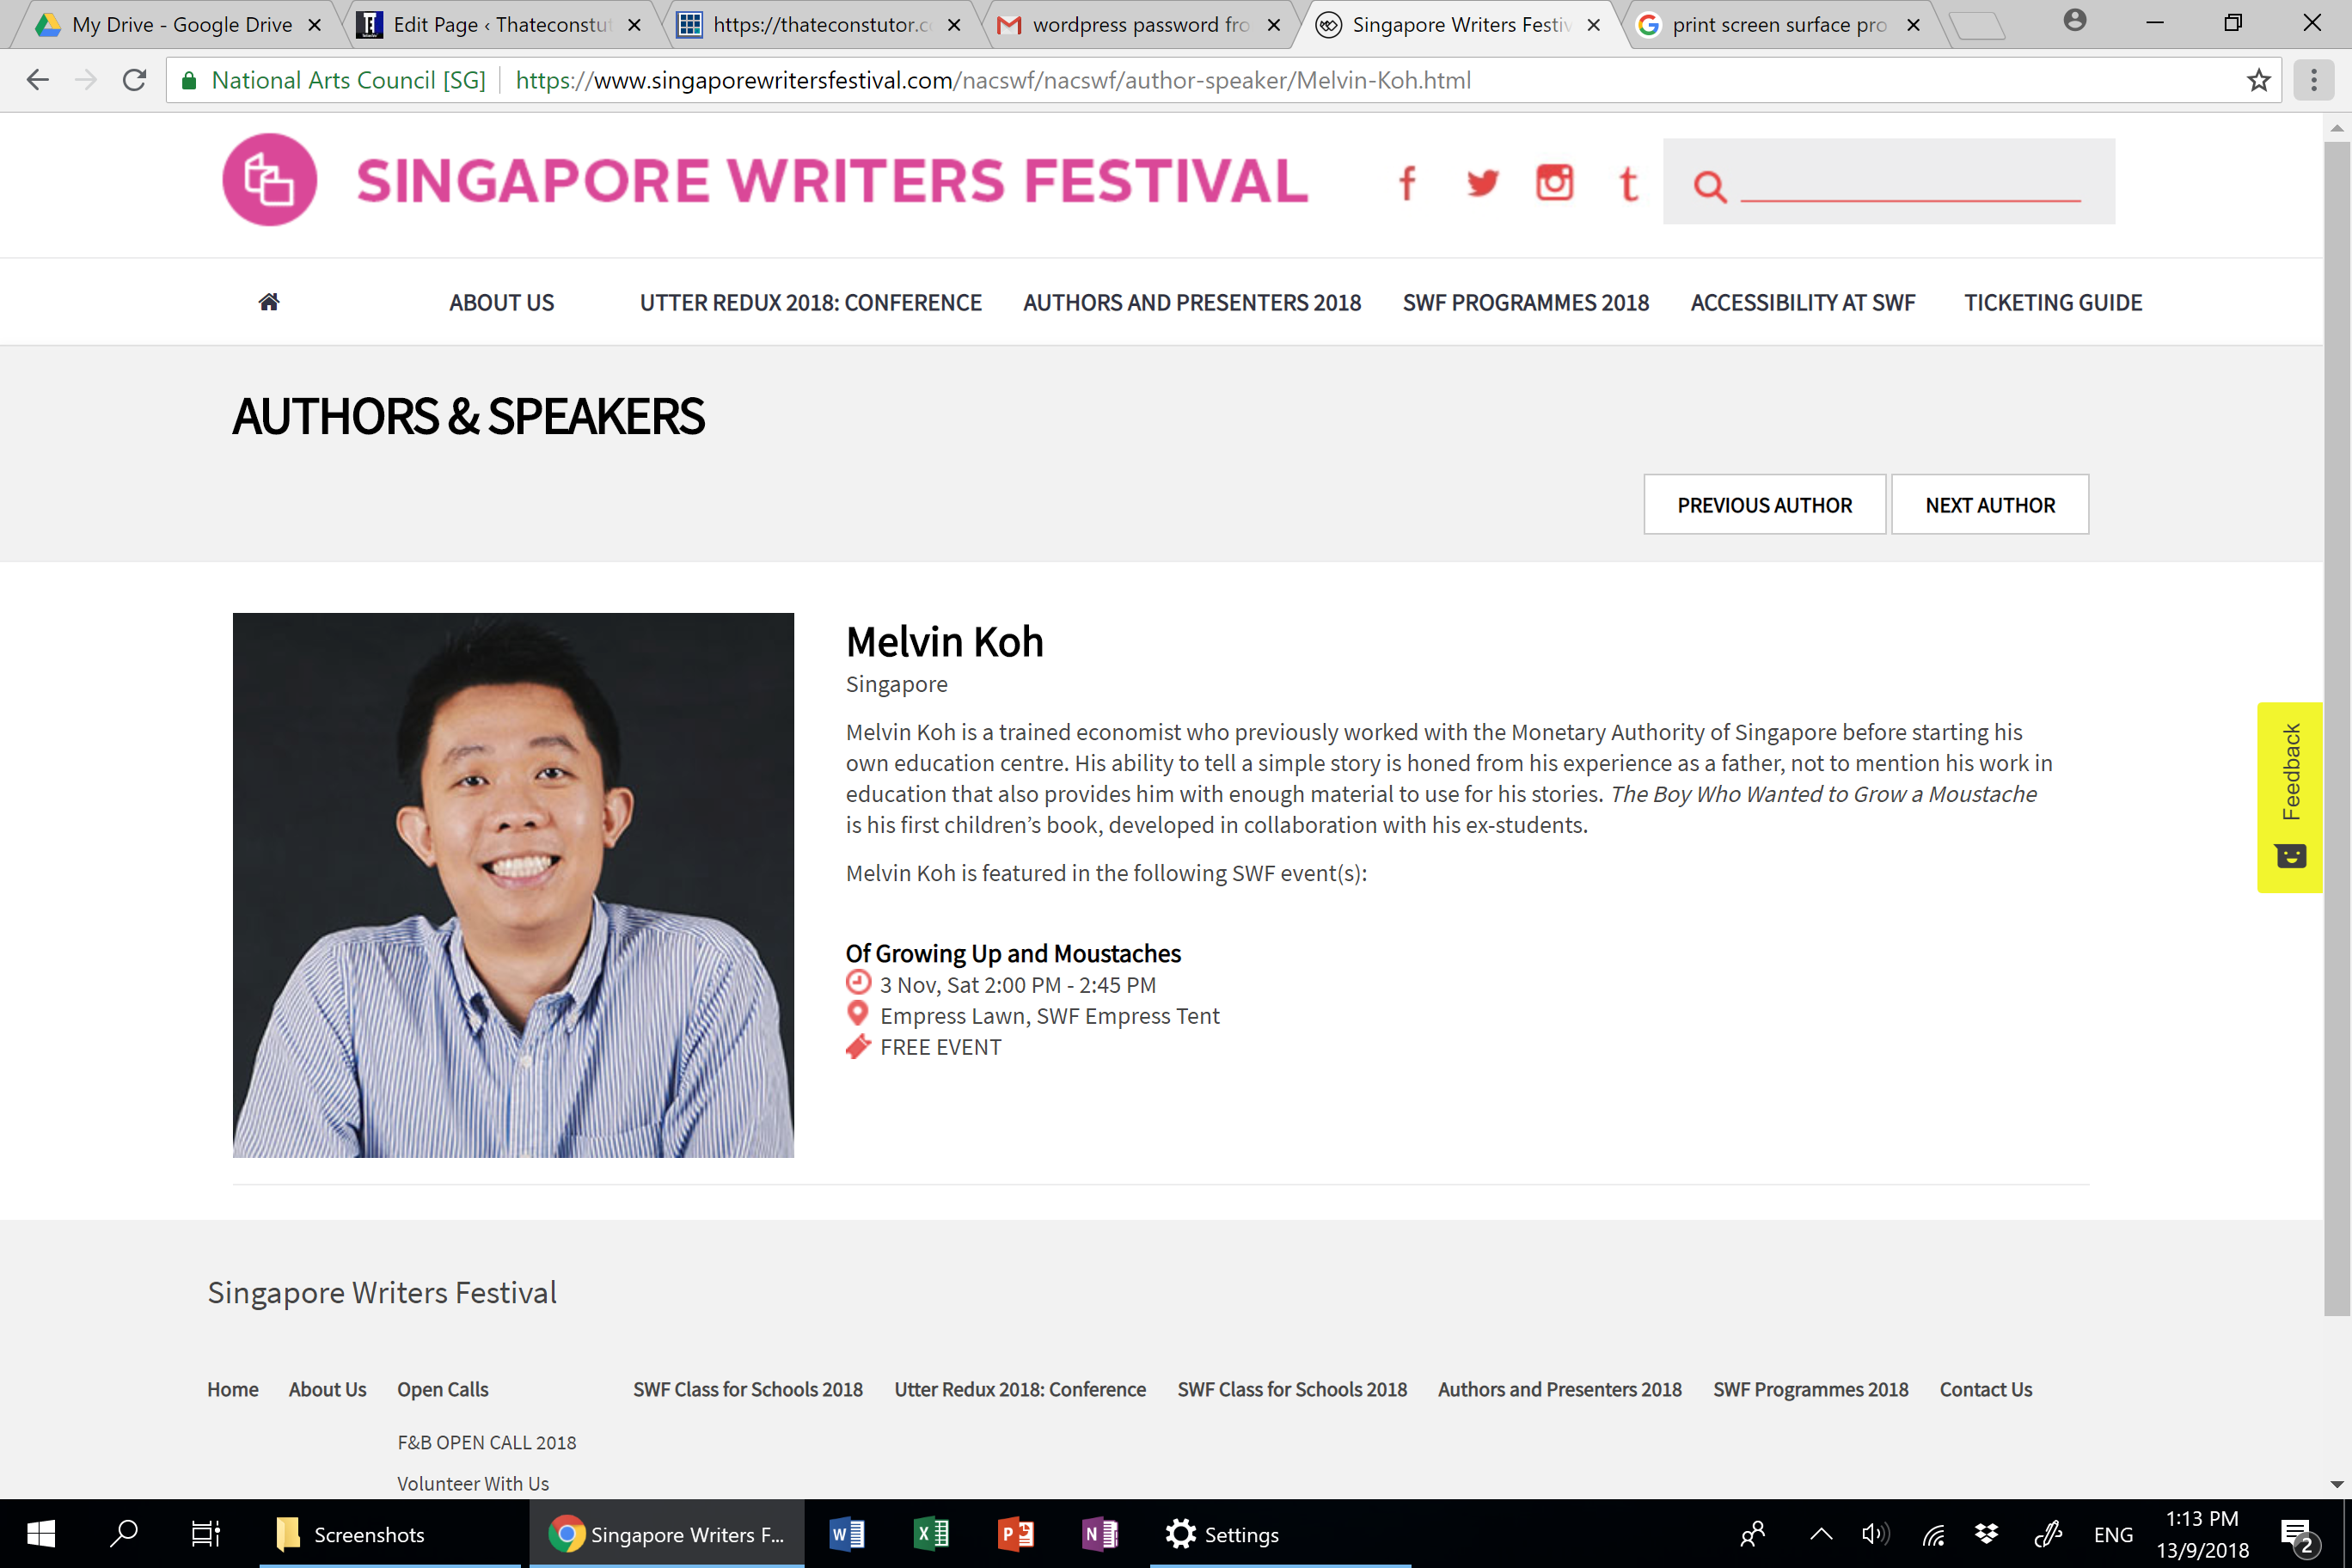Open the ABOUT US menu item
Screen dimensions: 2352x1568
click(x=501, y=303)
